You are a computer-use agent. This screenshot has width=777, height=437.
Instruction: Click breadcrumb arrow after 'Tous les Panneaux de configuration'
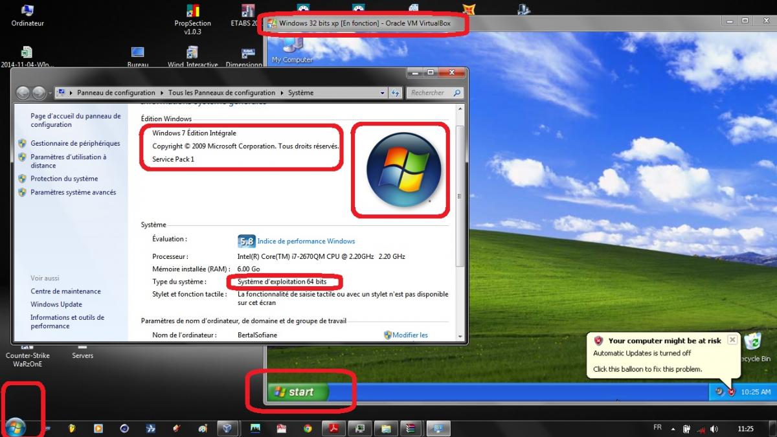(282, 93)
